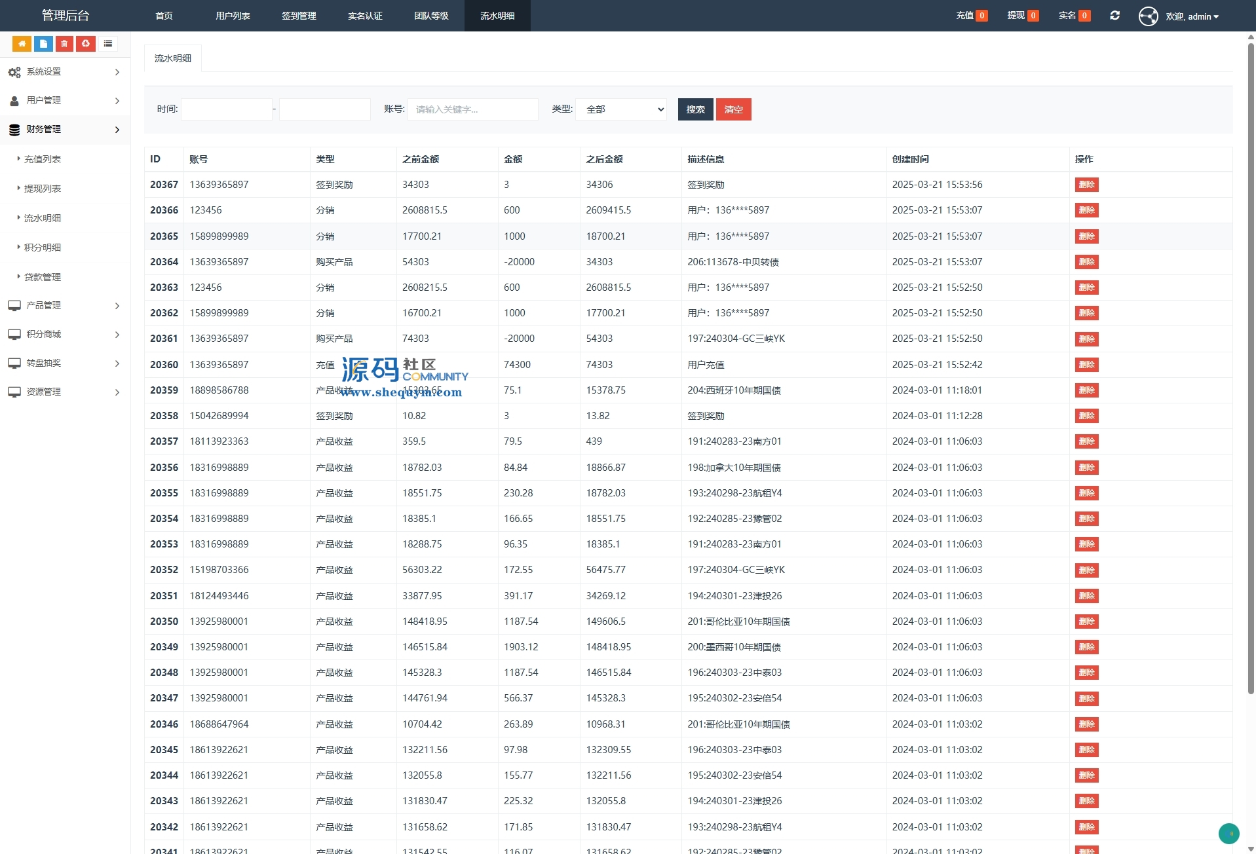Expand 产品管理 sidebar section
This screenshot has height=854, width=1256.
64,305
